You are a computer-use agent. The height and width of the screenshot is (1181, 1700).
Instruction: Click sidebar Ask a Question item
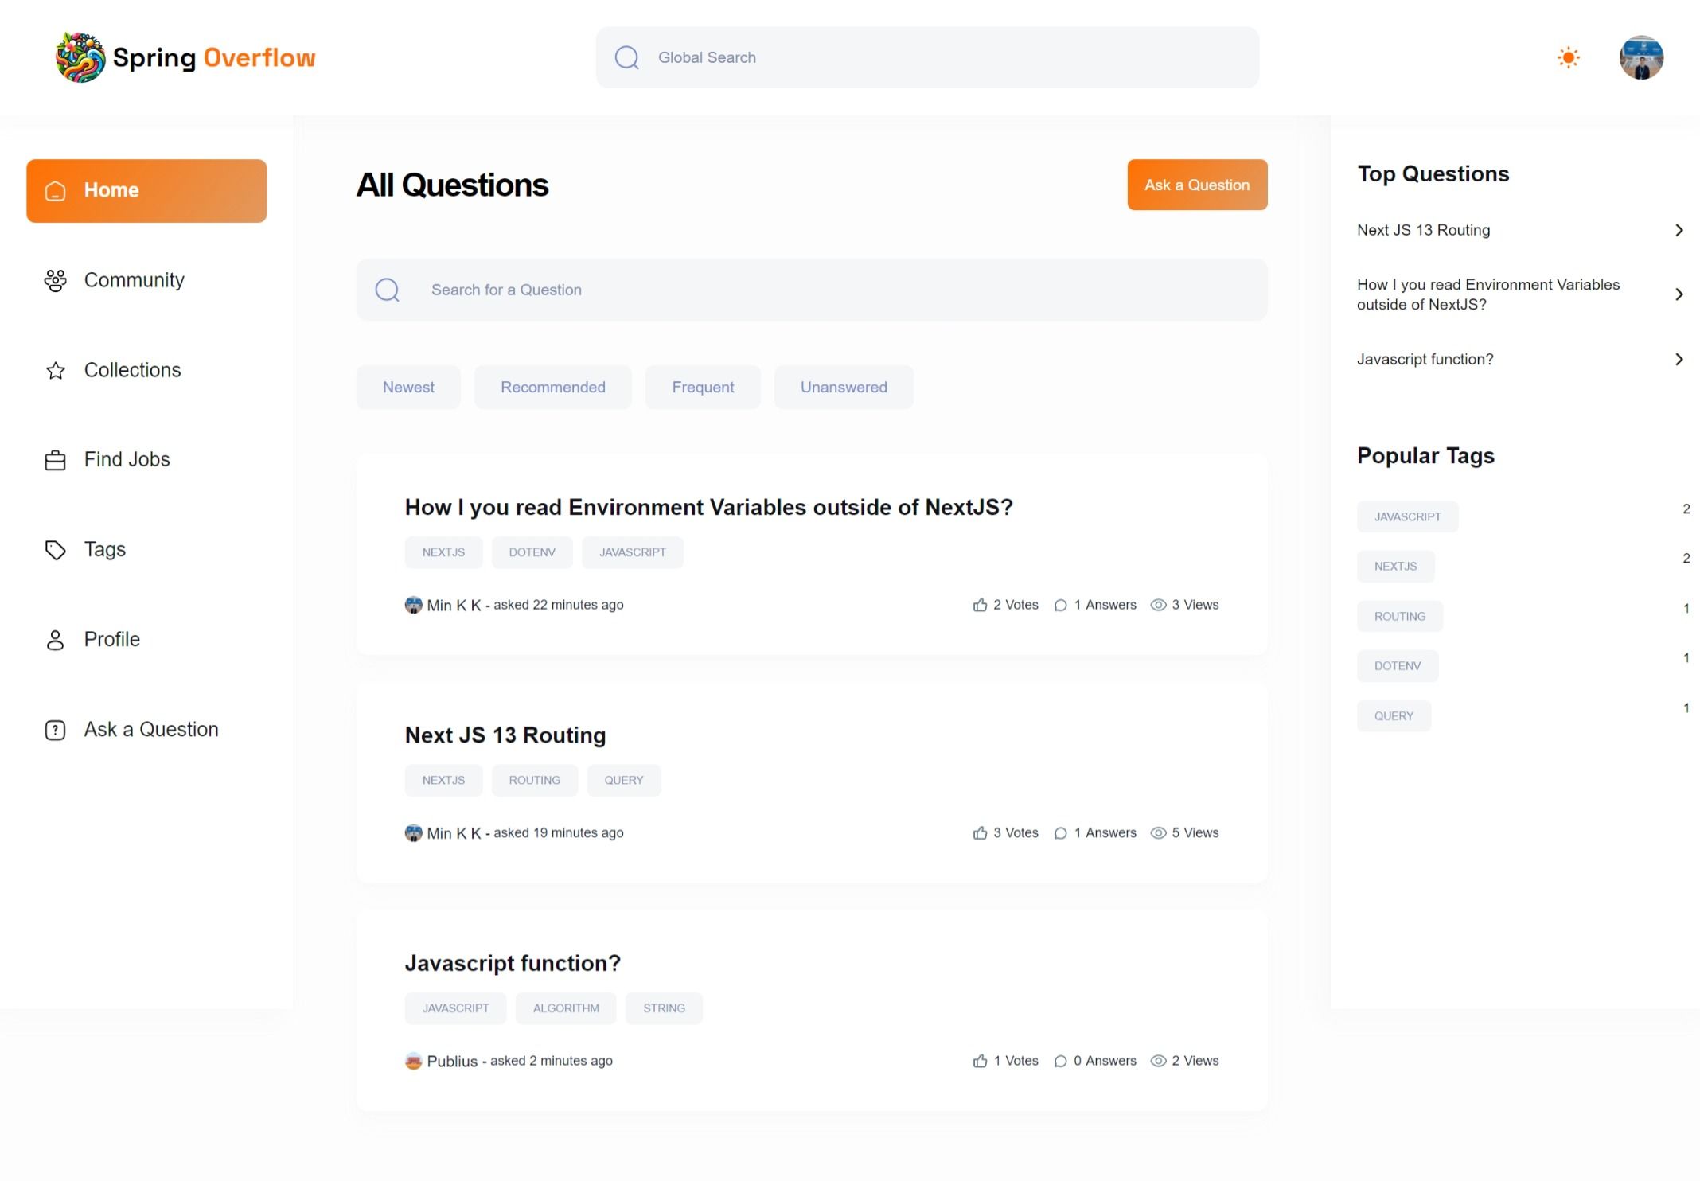point(150,730)
